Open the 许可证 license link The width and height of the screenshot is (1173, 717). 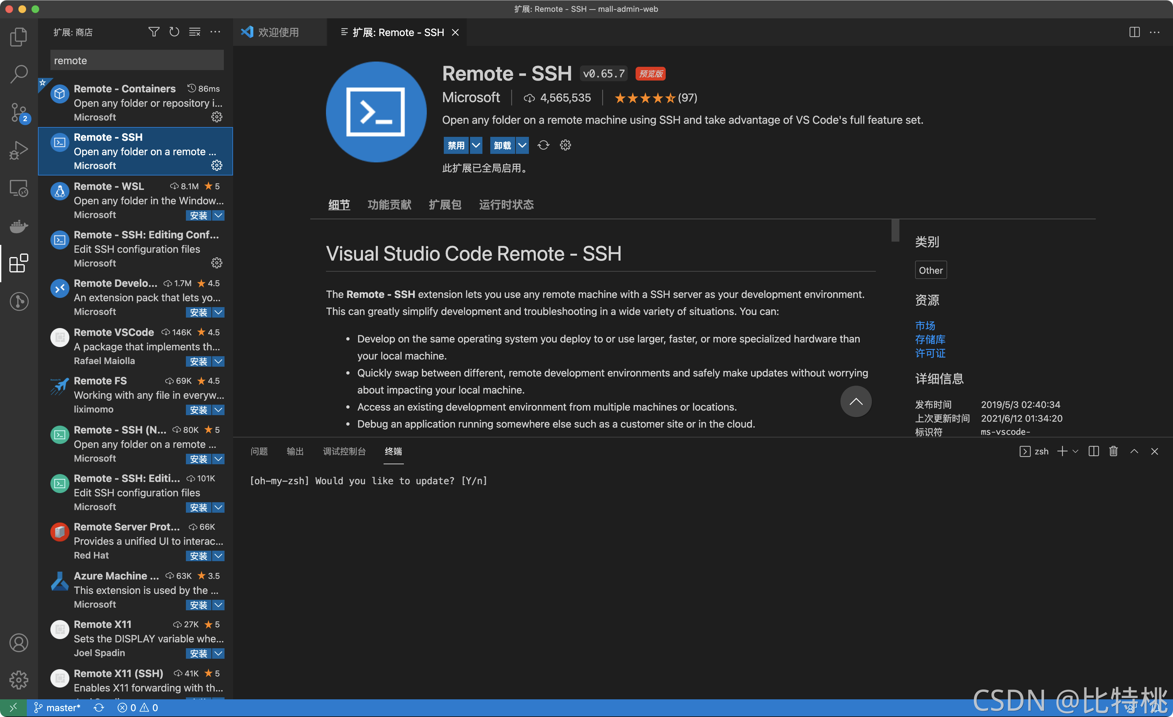(930, 353)
